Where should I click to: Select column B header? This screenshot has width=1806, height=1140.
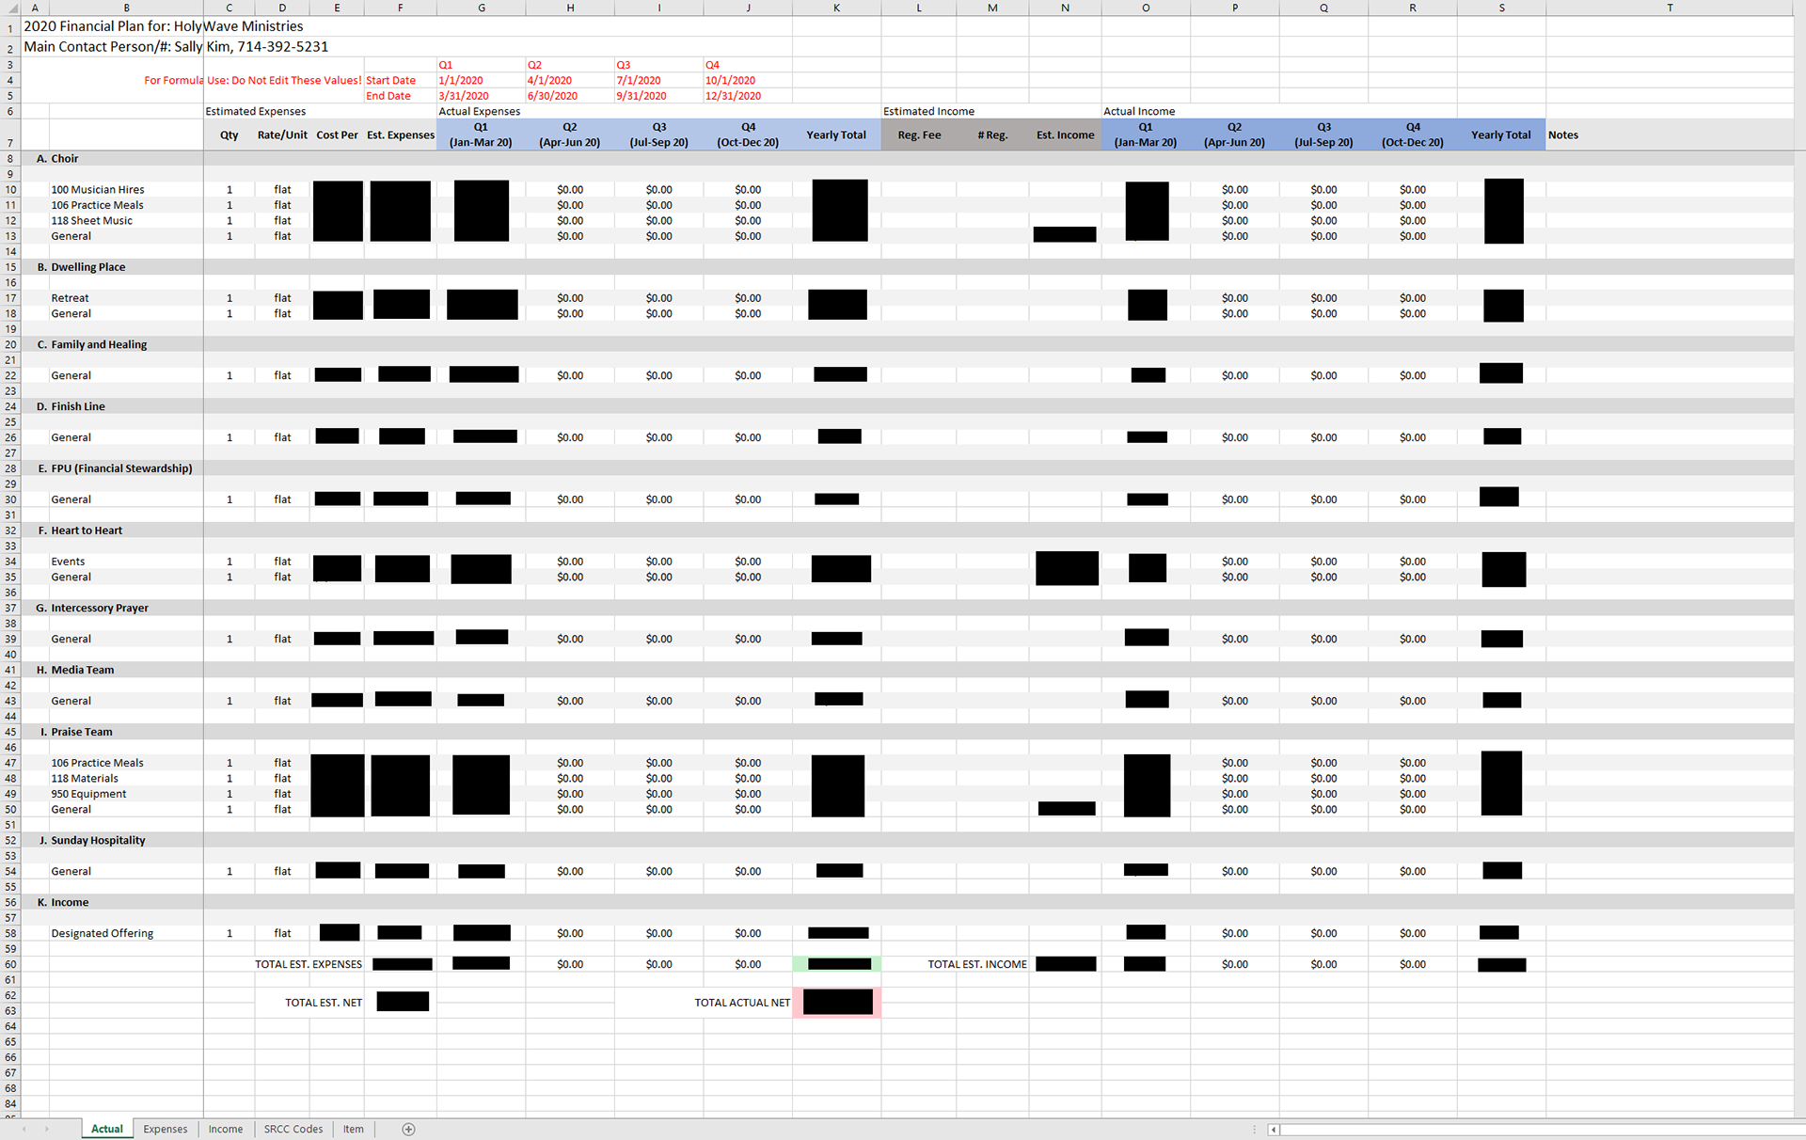click(126, 8)
